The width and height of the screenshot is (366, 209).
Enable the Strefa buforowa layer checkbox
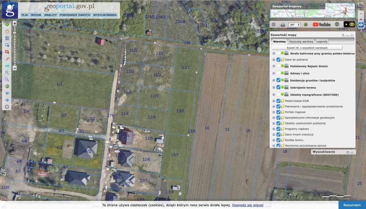click(279, 53)
